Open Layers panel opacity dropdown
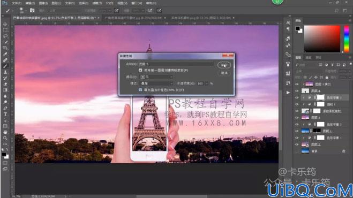 coord(350,71)
